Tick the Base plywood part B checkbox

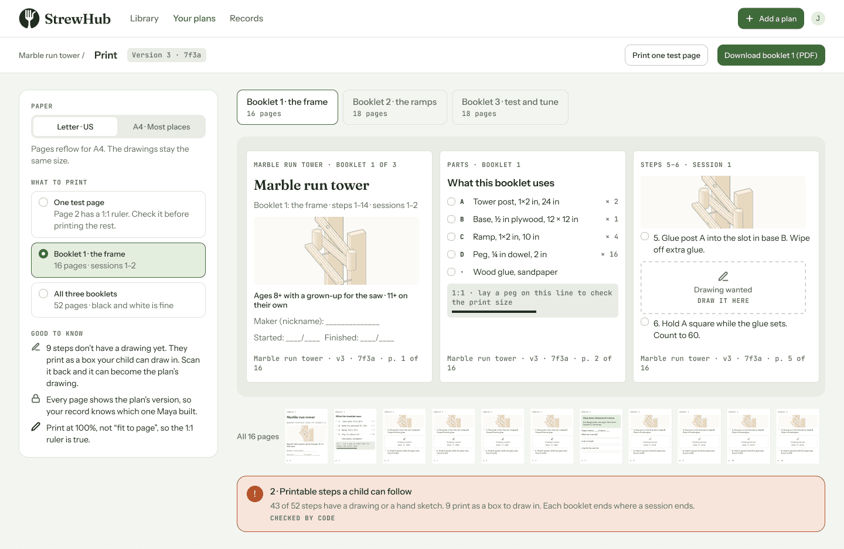point(451,219)
